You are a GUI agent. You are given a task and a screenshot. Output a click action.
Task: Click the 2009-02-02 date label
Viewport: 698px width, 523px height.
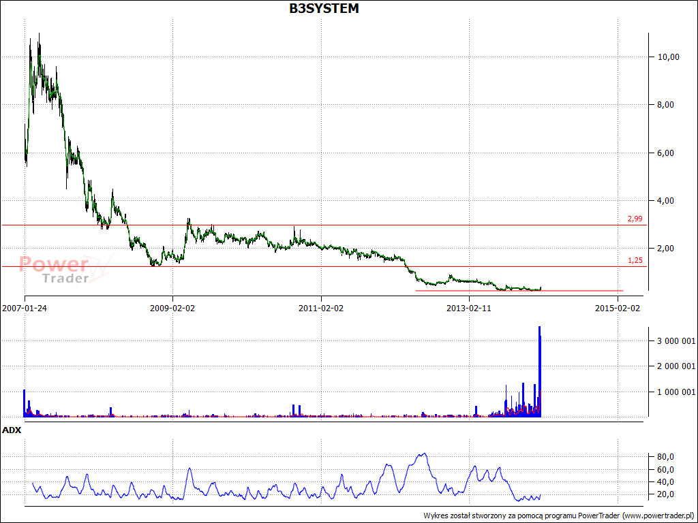(172, 308)
